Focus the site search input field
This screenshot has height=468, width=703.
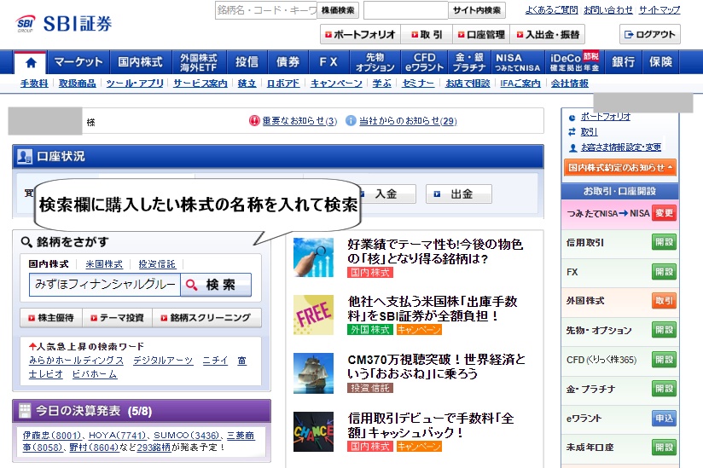(x=406, y=10)
